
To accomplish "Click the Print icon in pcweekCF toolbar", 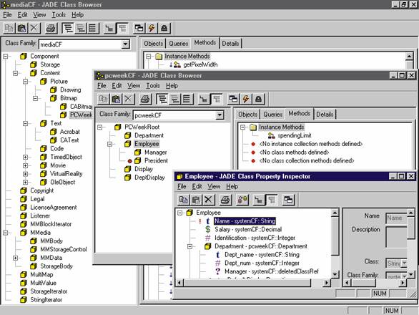I will (x=145, y=100).
